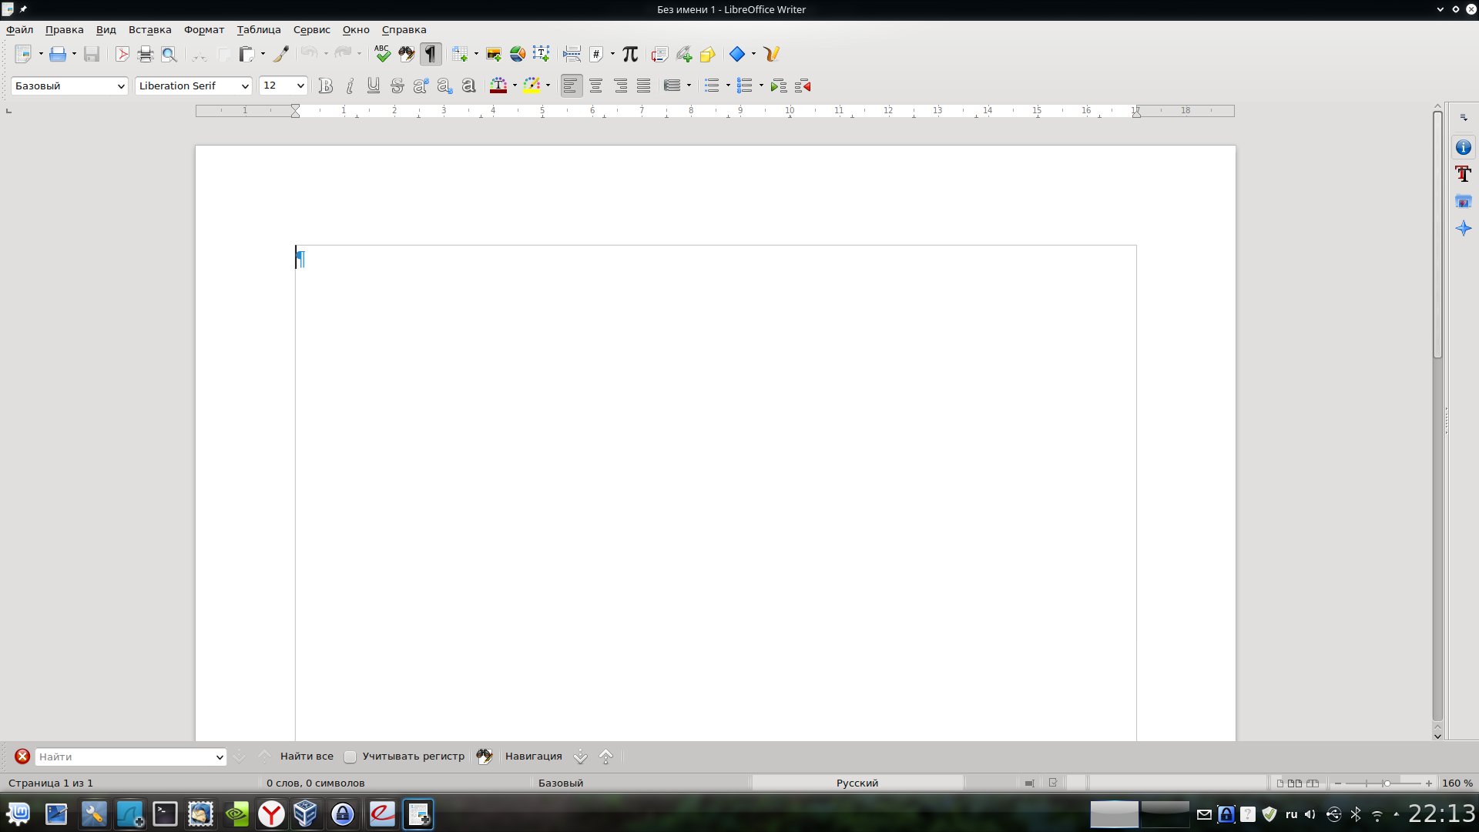1479x832 pixels.
Task: Expand the font size 12 dropdown
Action: [x=300, y=86]
